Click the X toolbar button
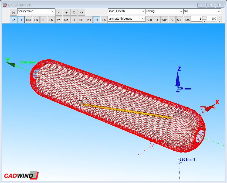Viewport: 227px width, 183px height. [74, 12]
